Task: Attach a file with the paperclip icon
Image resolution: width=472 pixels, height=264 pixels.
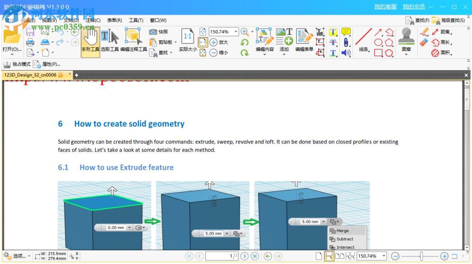Action: [346, 43]
